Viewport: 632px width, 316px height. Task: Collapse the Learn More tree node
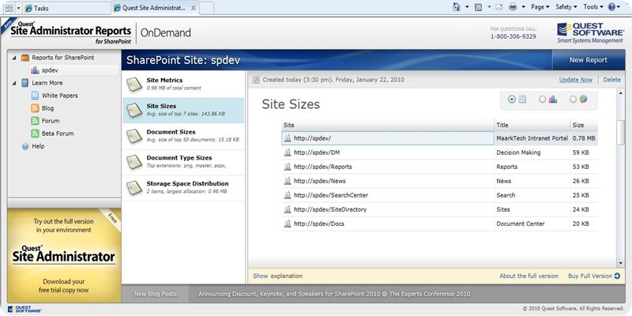pyautogui.click(x=13, y=83)
